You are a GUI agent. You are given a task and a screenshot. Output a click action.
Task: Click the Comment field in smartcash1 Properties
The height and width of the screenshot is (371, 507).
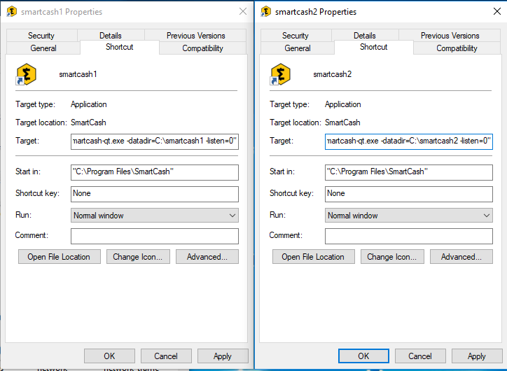pos(155,236)
